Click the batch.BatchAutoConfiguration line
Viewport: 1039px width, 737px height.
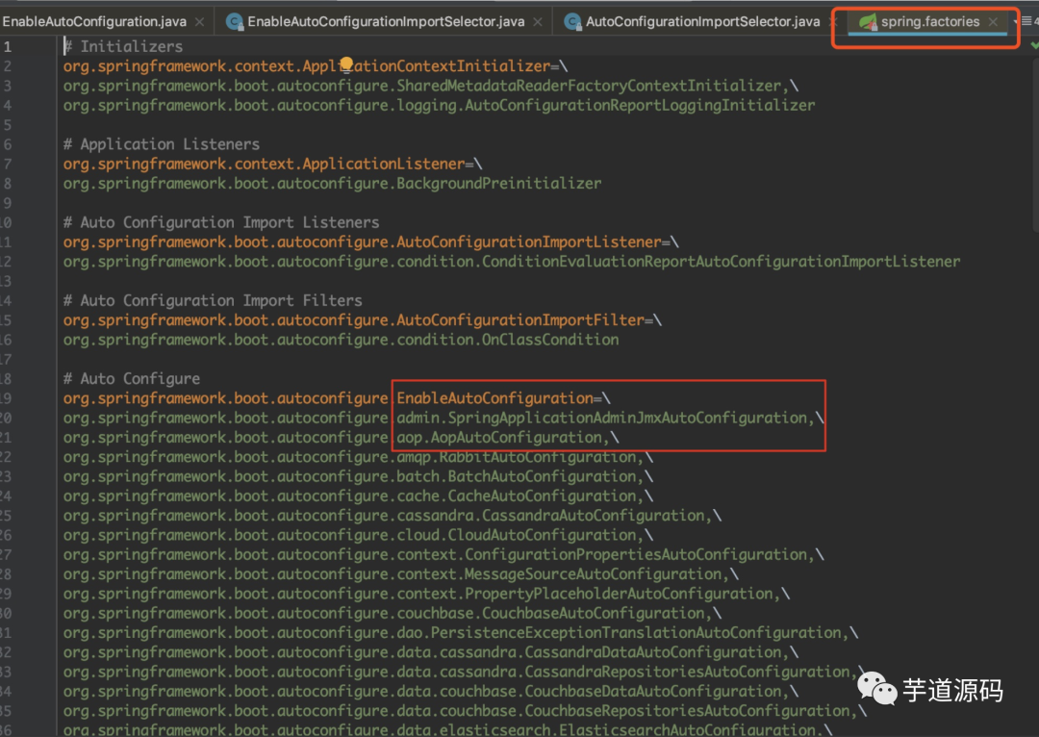point(359,476)
